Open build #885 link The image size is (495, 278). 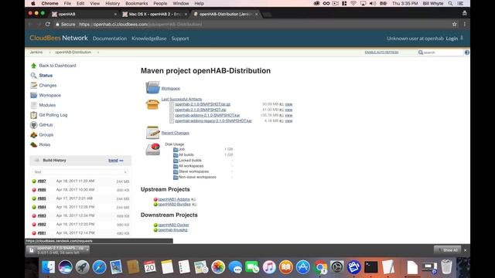click(x=42, y=198)
